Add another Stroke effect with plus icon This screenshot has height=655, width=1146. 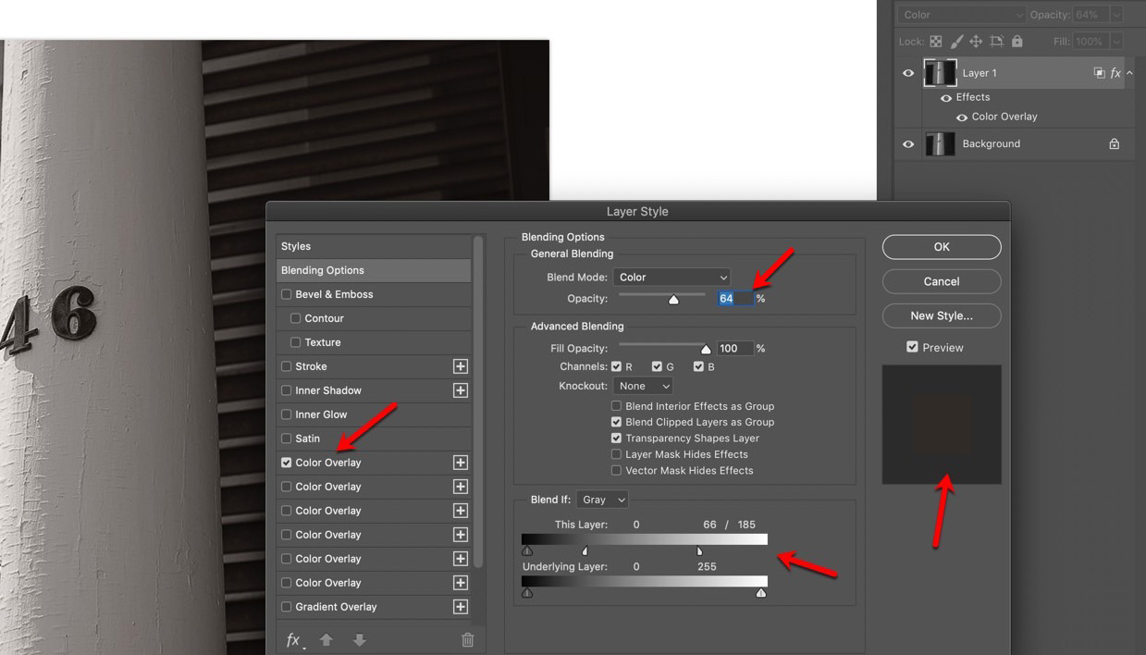(x=460, y=366)
